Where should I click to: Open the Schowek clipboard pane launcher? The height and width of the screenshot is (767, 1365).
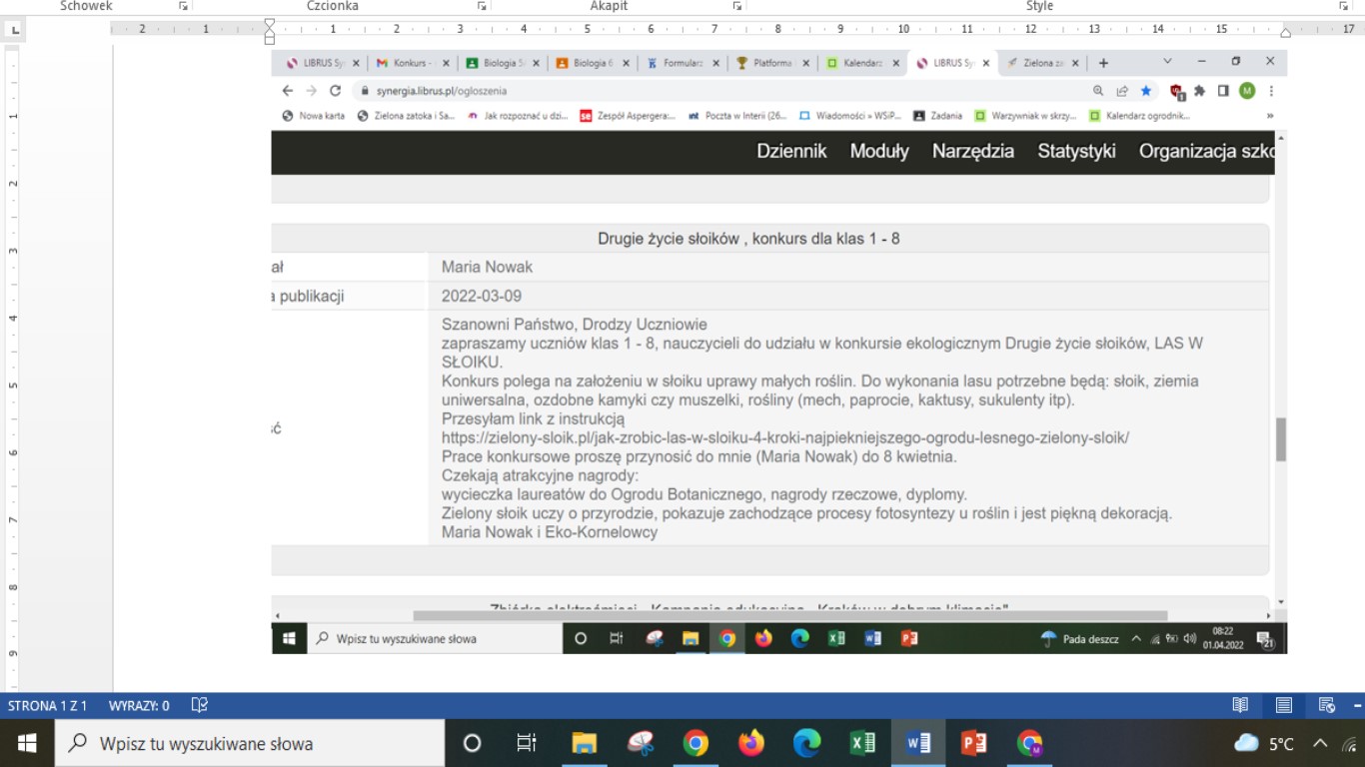[183, 6]
